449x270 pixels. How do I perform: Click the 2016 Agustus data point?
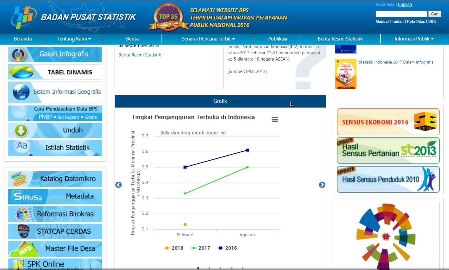point(248,150)
